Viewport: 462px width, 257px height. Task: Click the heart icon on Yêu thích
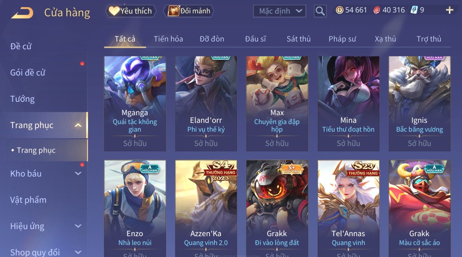(114, 11)
